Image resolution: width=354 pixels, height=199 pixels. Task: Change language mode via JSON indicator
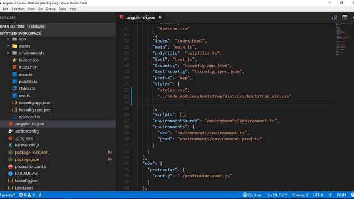341,195
